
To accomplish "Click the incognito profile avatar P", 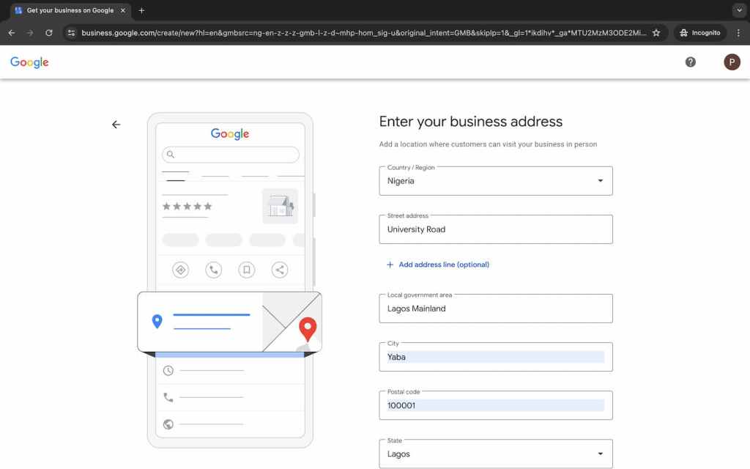I will pos(732,62).
